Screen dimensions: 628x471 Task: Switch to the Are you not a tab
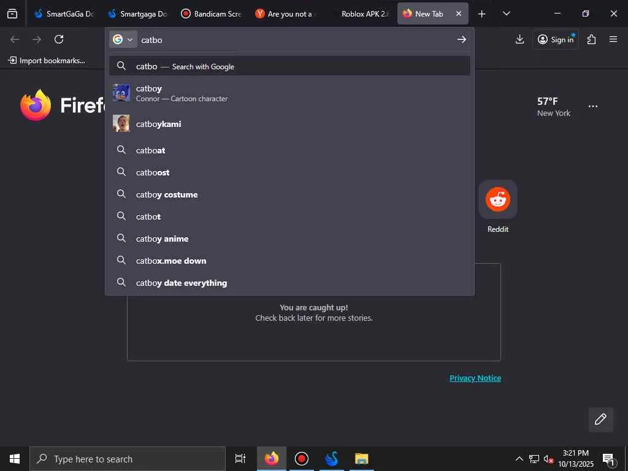[285, 13]
